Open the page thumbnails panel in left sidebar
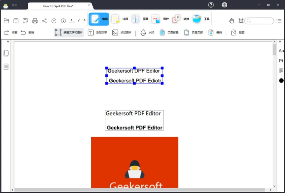The width and height of the screenshot is (285, 193). point(6,53)
